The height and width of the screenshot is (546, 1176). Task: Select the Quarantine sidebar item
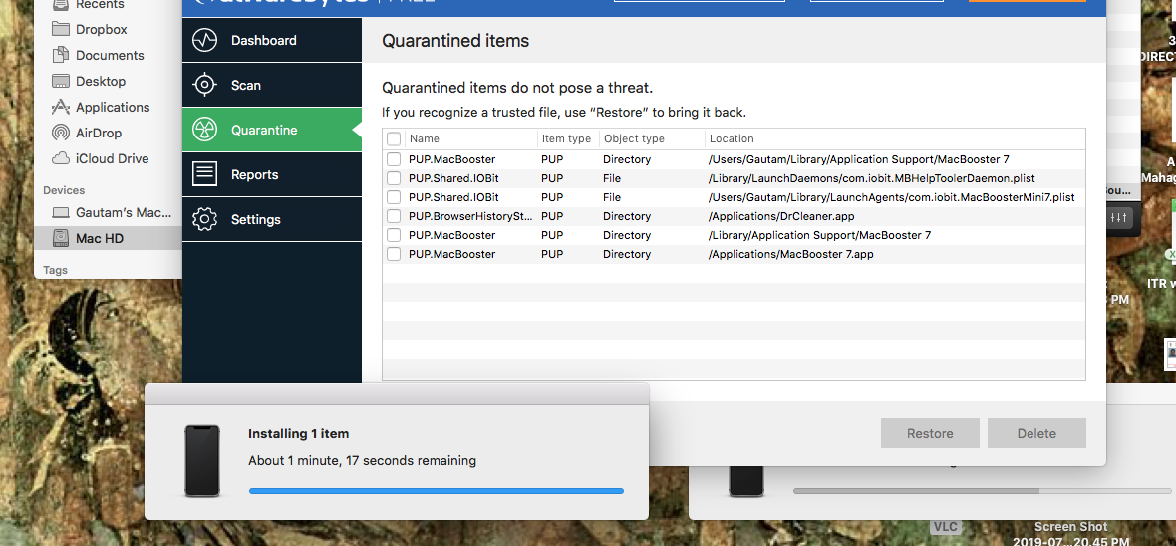(x=271, y=130)
